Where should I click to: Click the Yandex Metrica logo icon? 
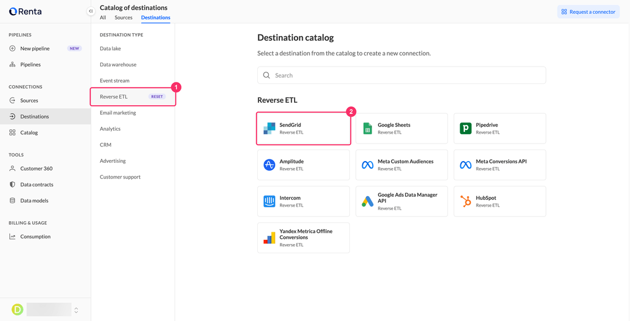[269, 238]
